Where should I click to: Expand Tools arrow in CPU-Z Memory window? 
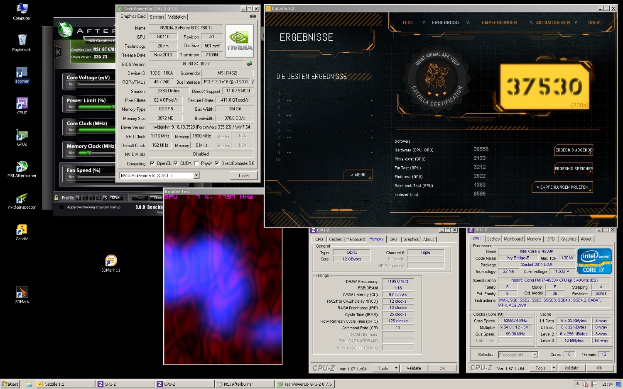(396, 368)
